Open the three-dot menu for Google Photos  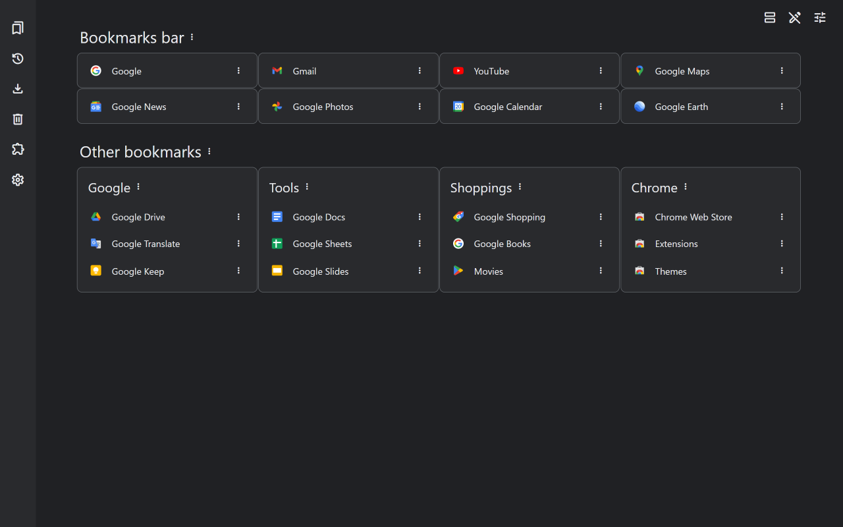pyautogui.click(x=420, y=106)
